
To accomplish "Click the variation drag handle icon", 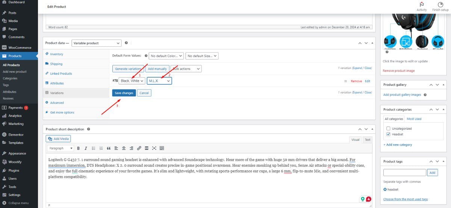I will coord(345,81).
